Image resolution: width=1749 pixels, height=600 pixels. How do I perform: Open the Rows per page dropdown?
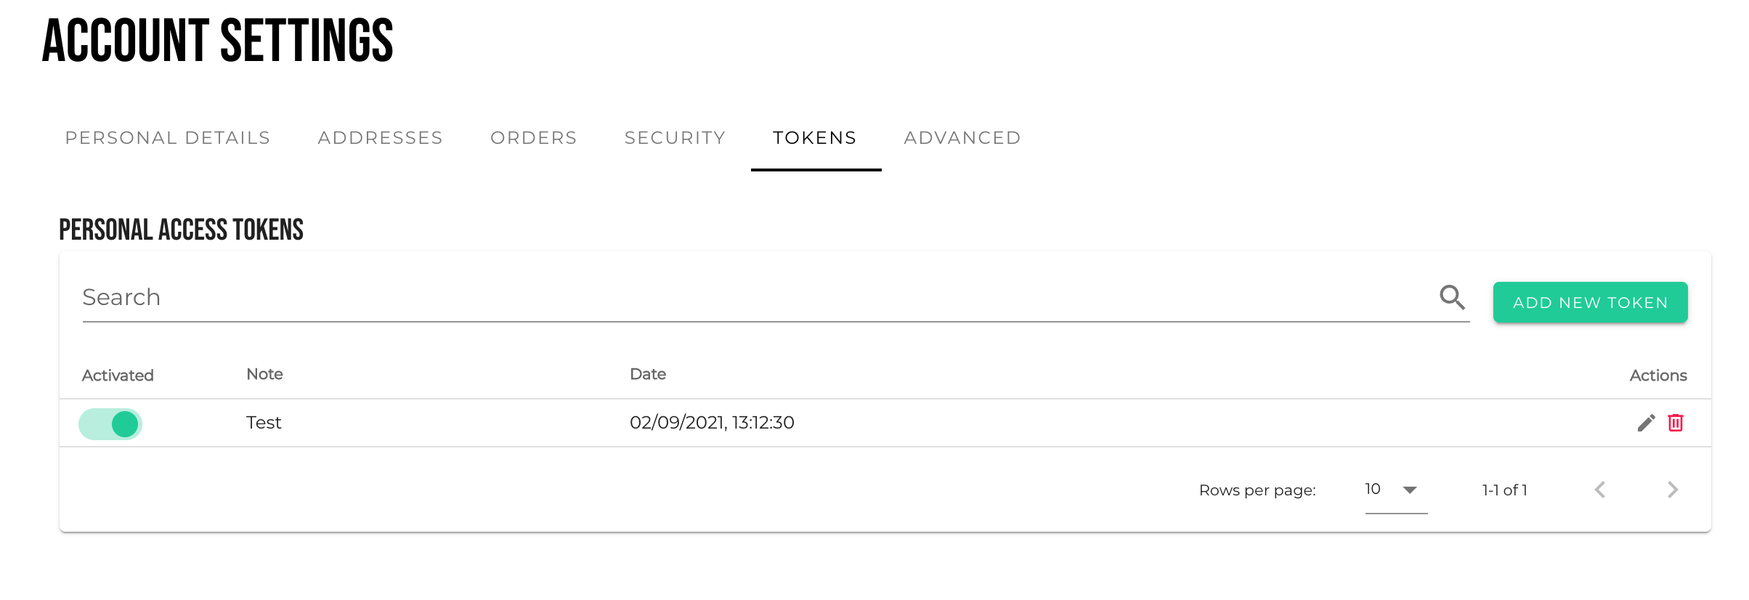pos(1395,490)
